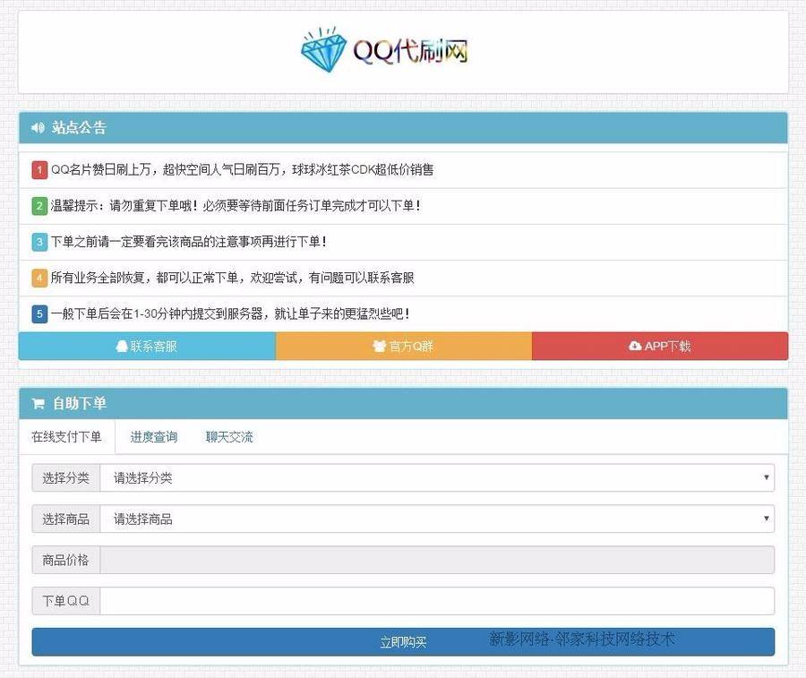
Task: Open the 选择分类 category dropdown
Action: point(437,477)
